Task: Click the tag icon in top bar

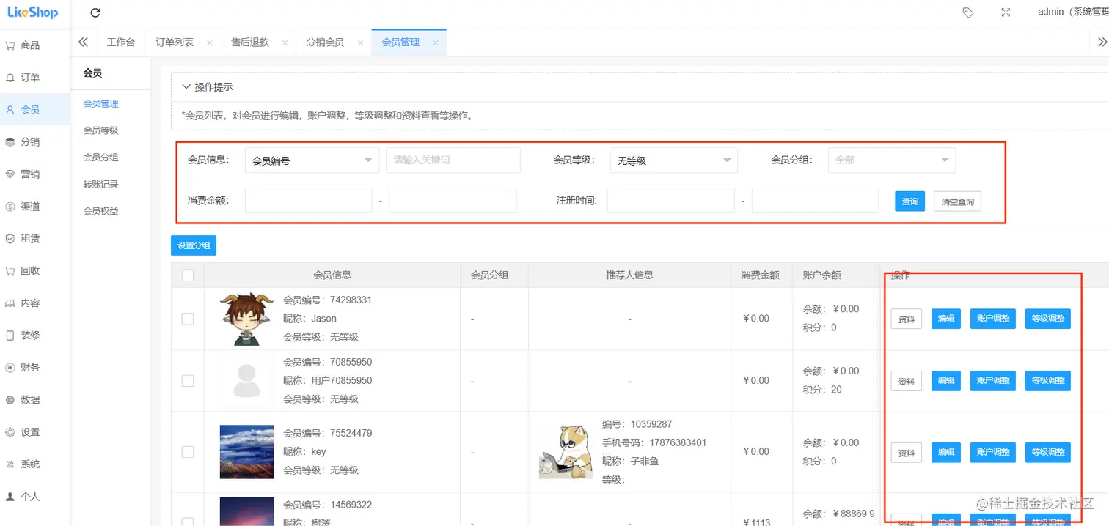Action: (x=968, y=12)
